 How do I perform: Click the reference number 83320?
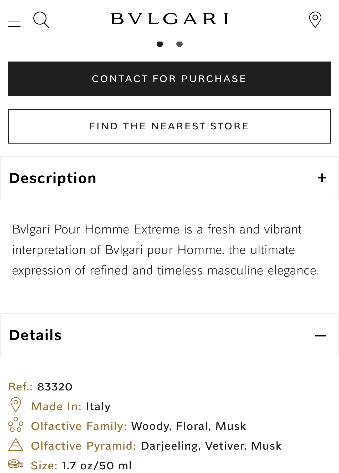click(55, 387)
